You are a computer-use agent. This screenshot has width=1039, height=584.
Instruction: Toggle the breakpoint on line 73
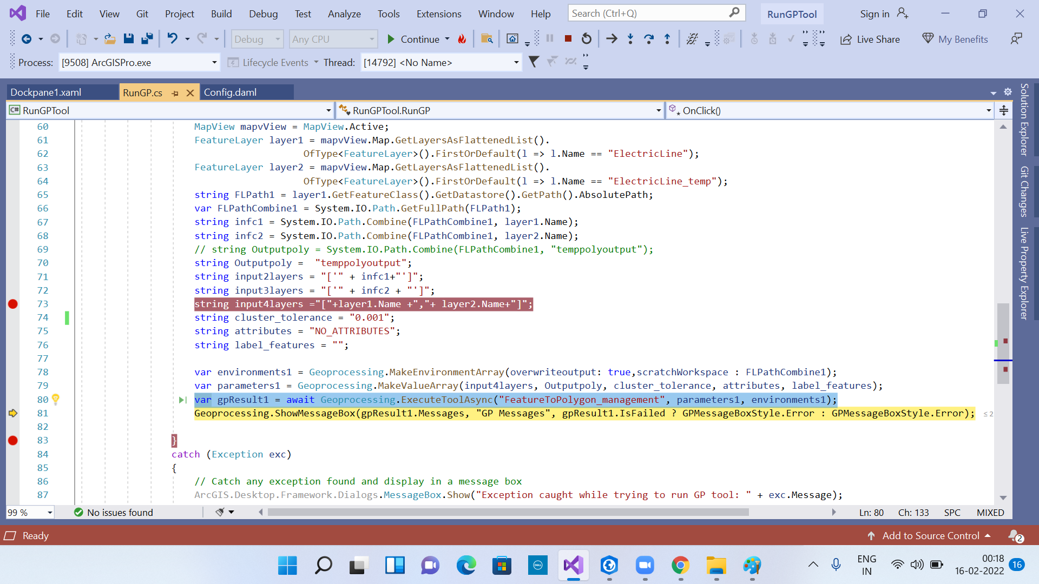coord(13,304)
